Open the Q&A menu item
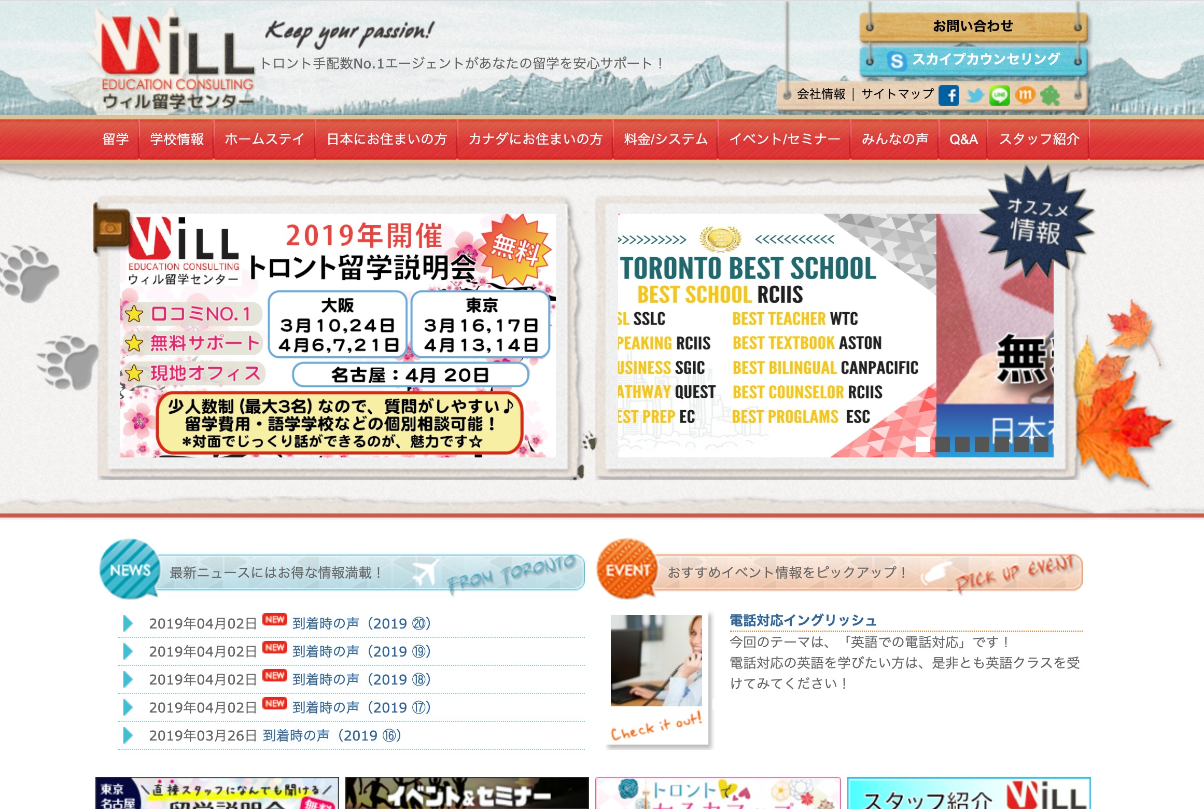This screenshot has width=1204, height=809. [x=963, y=139]
